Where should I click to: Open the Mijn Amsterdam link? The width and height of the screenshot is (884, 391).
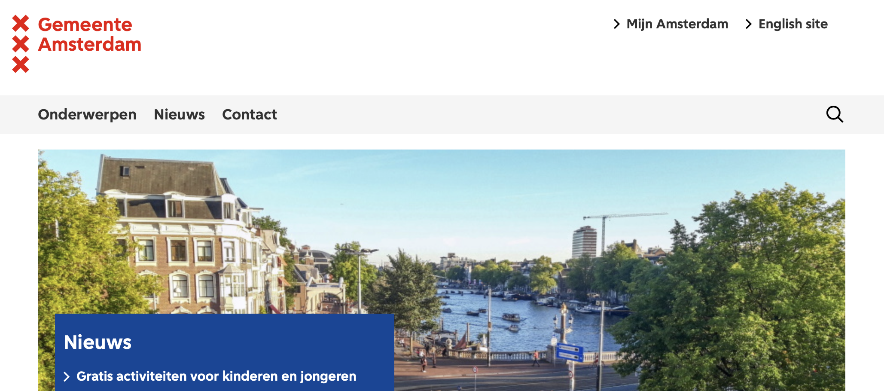671,24
